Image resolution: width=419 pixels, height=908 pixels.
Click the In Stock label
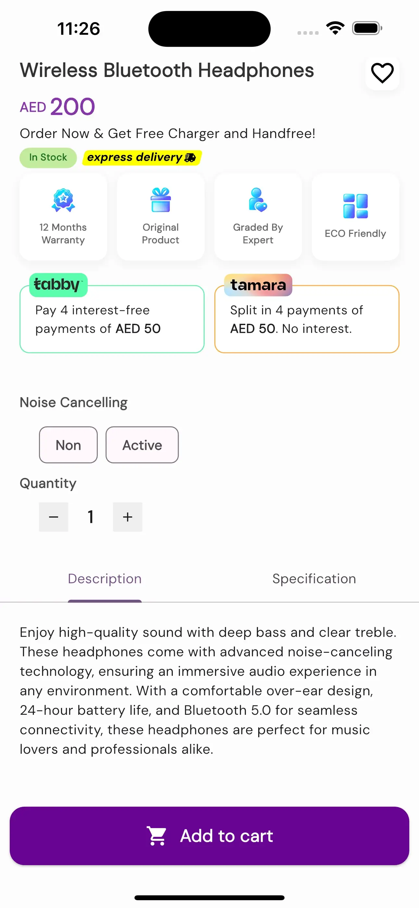pyautogui.click(x=48, y=158)
